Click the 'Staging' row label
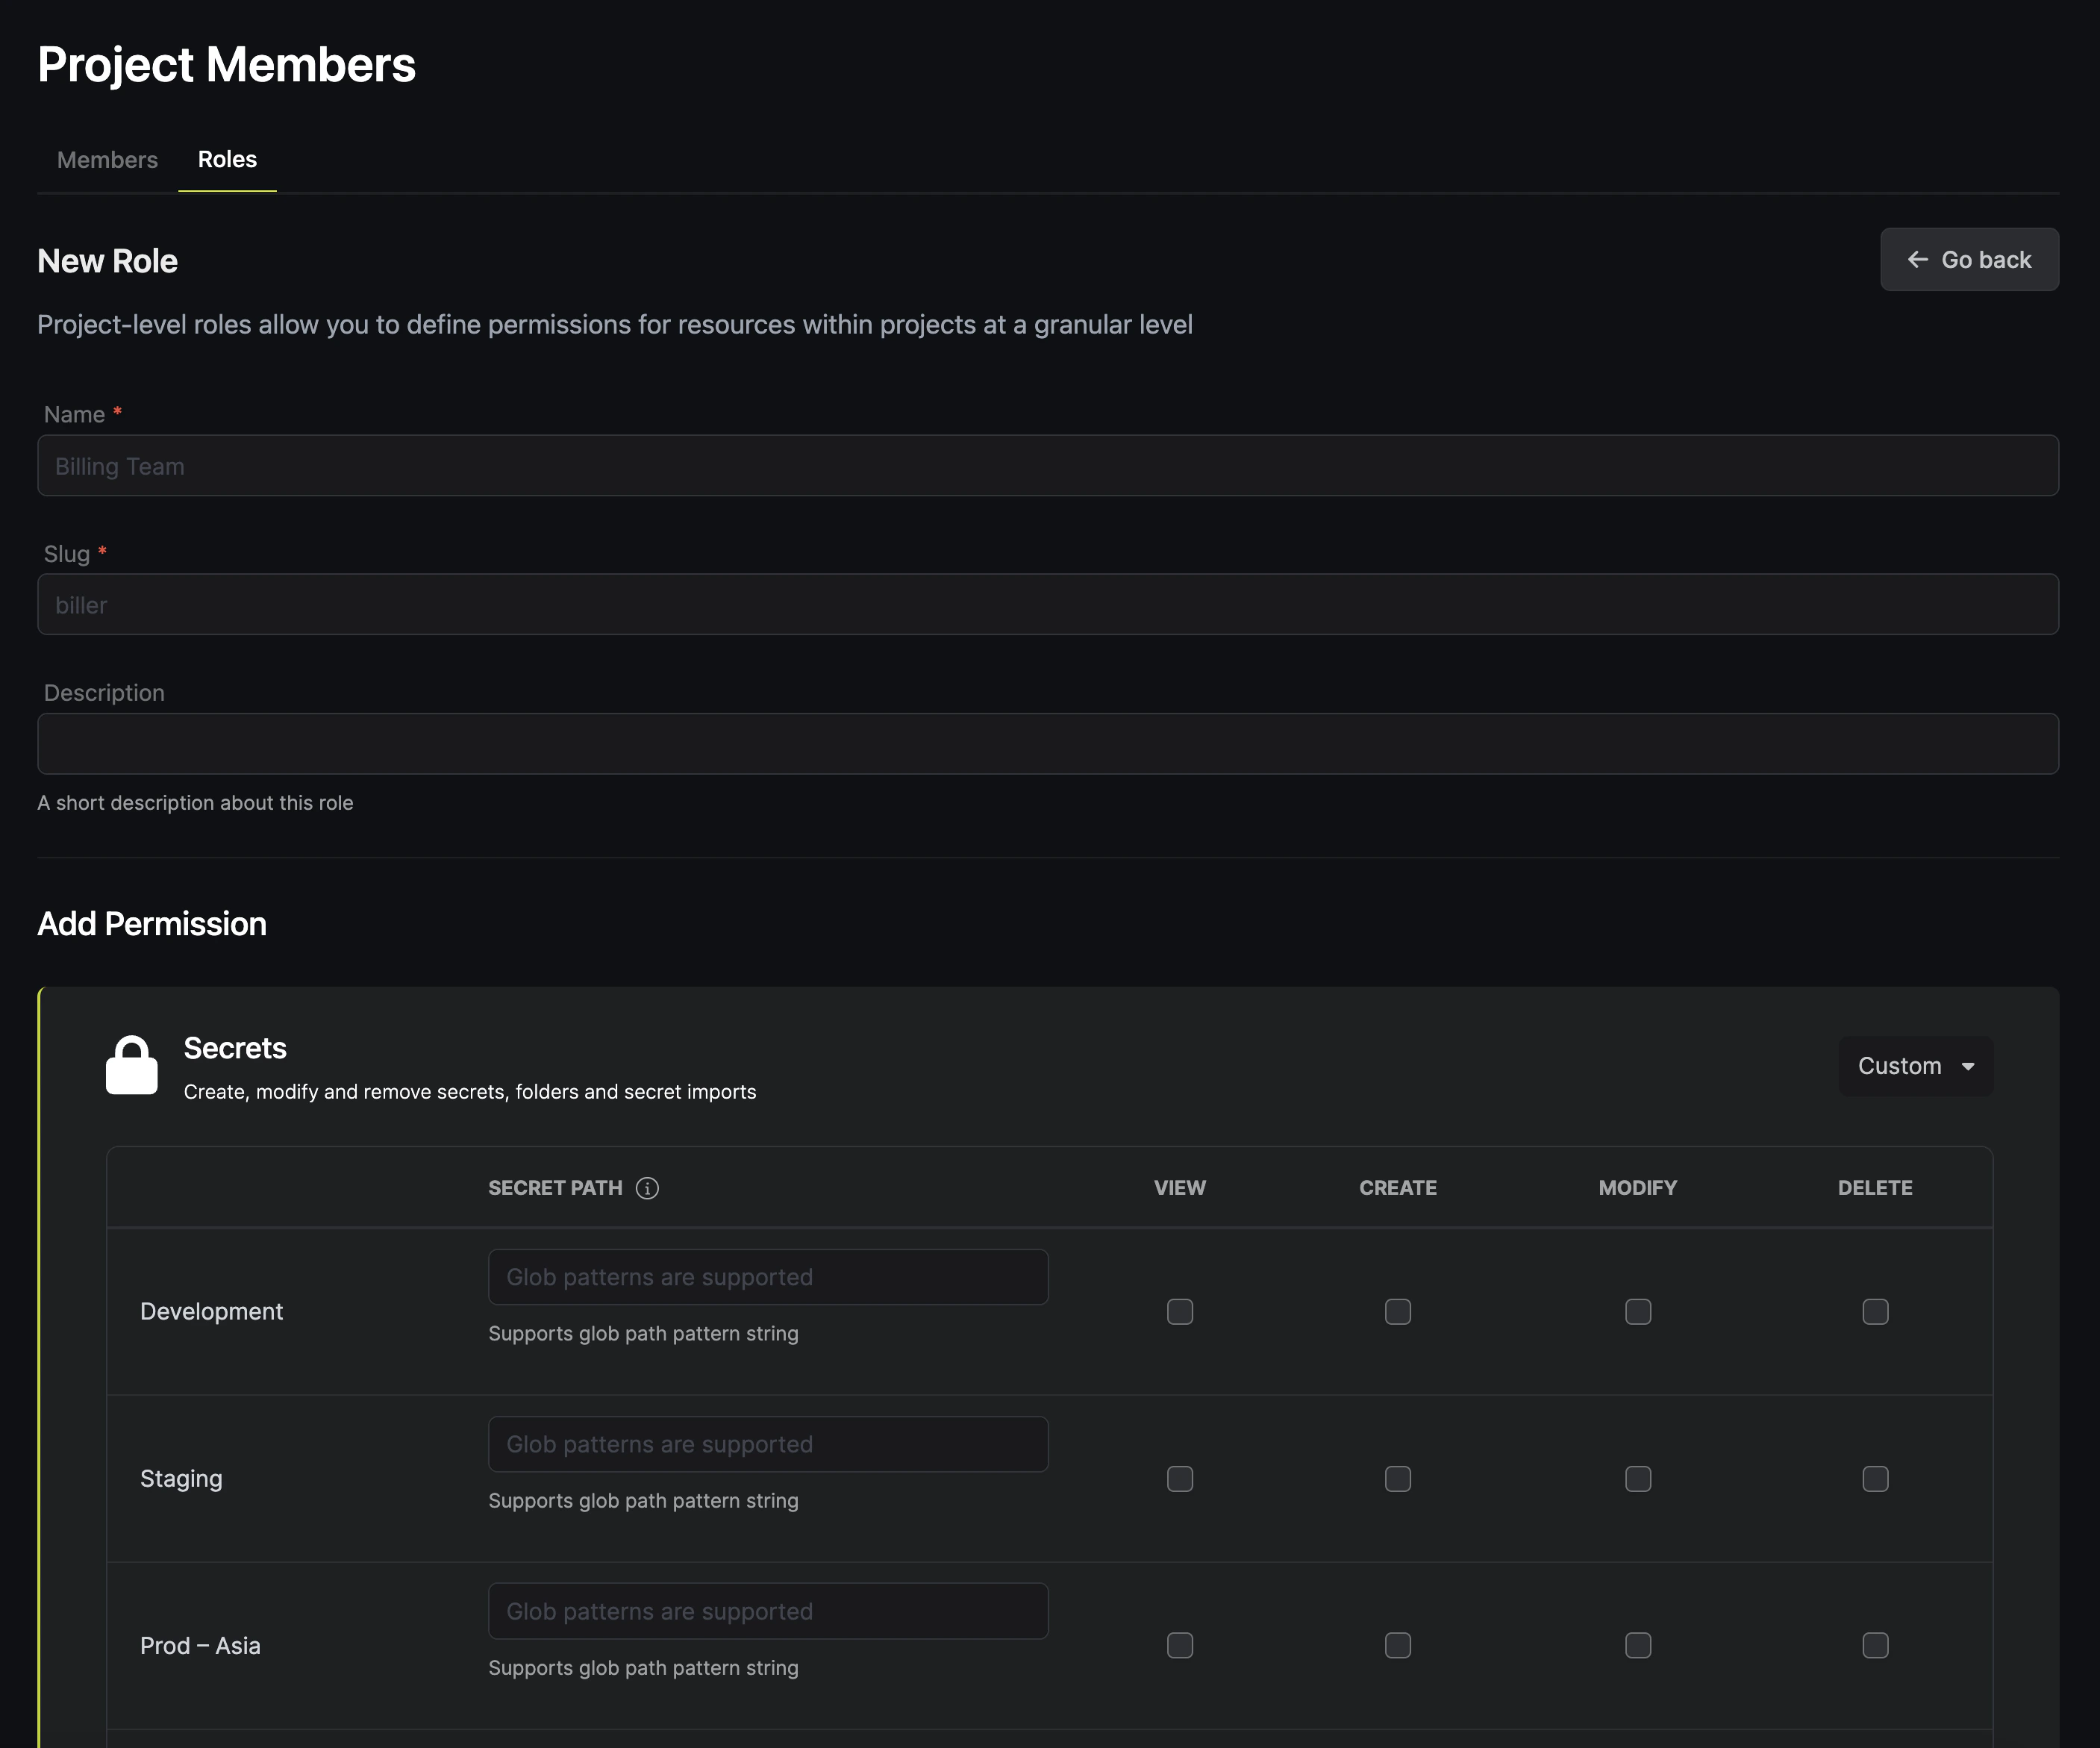The height and width of the screenshot is (1748, 2100). click(181, 1478)
